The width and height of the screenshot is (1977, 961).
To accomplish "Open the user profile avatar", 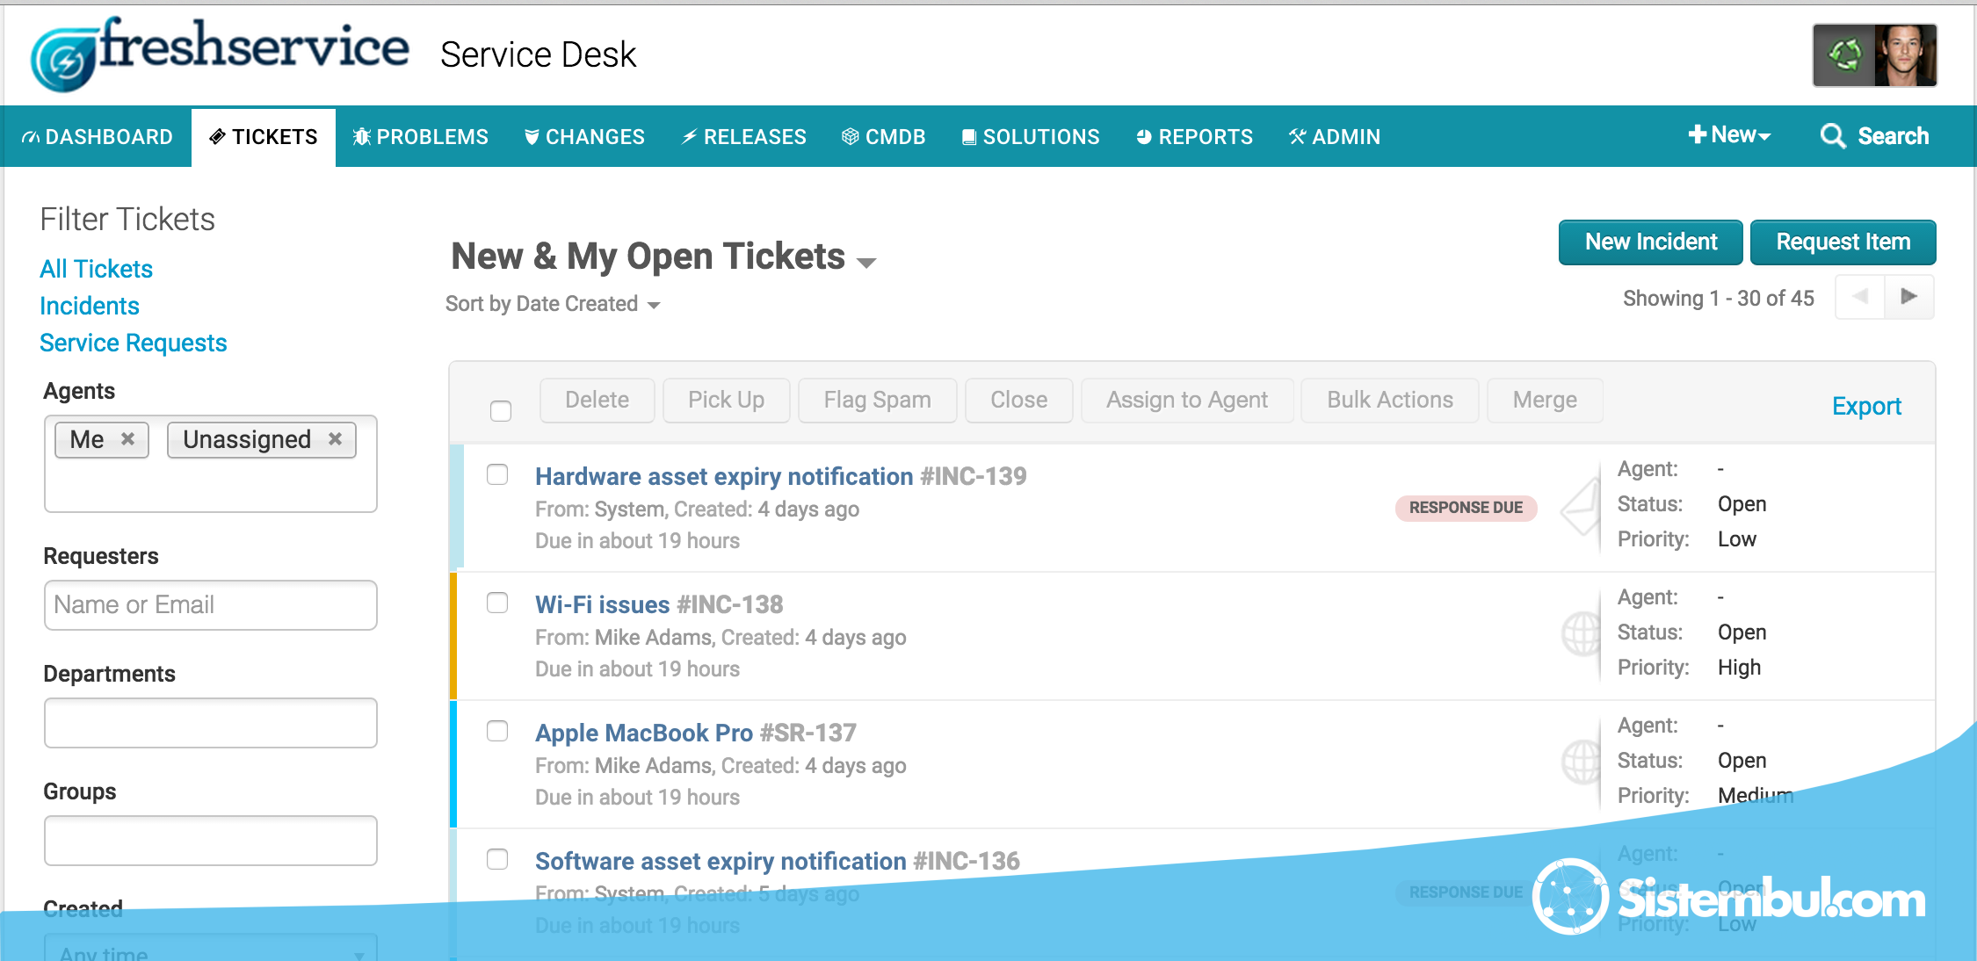I will [1905, 55].
